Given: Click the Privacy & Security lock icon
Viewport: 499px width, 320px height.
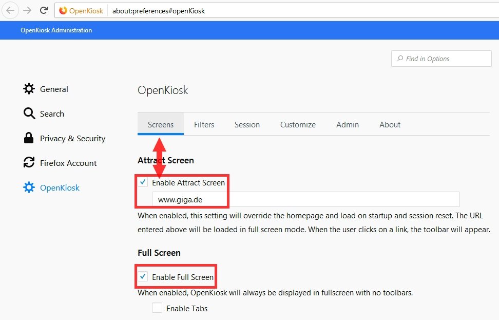Looking at the screenshot, I should point(29,138).
